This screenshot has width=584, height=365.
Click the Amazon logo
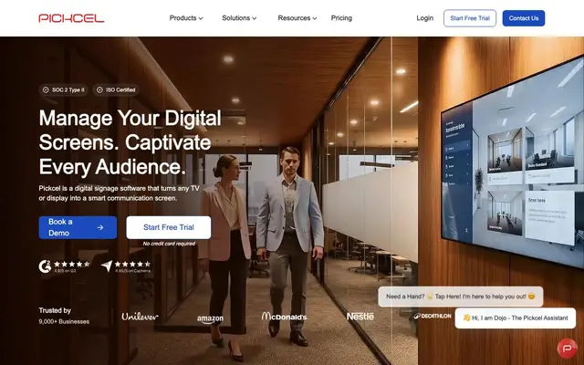[x=210, y=318]
